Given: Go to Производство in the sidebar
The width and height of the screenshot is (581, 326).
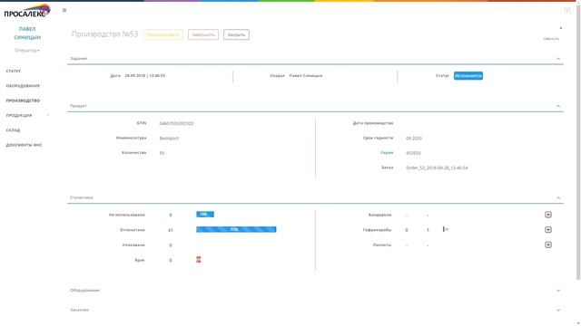Looking at the screenshot, I should pyautogui.click(x=23, y=101).
